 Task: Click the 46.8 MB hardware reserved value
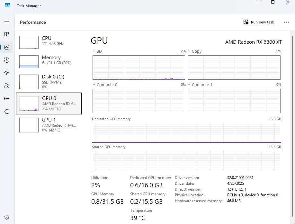click(x=234, y=201)
